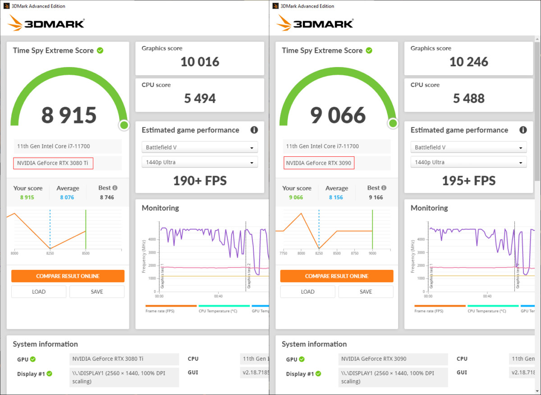Click the SAVE button in the left window
The height and width of the screenshot is (395, 541).
point(97,291)
